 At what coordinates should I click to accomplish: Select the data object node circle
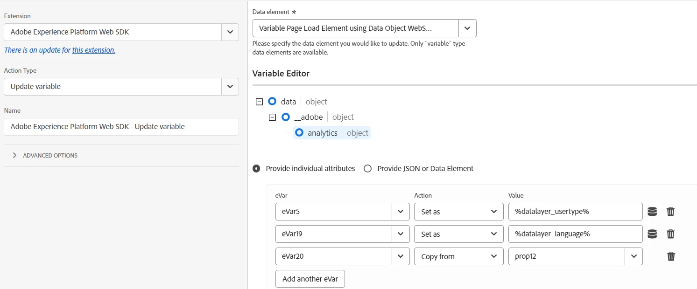[272, 101]
